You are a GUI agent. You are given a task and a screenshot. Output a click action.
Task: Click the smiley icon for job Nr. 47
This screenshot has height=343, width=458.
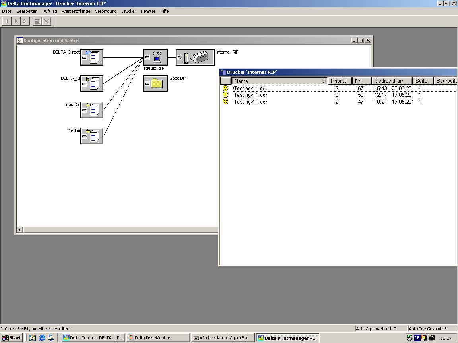coord(225,102)
